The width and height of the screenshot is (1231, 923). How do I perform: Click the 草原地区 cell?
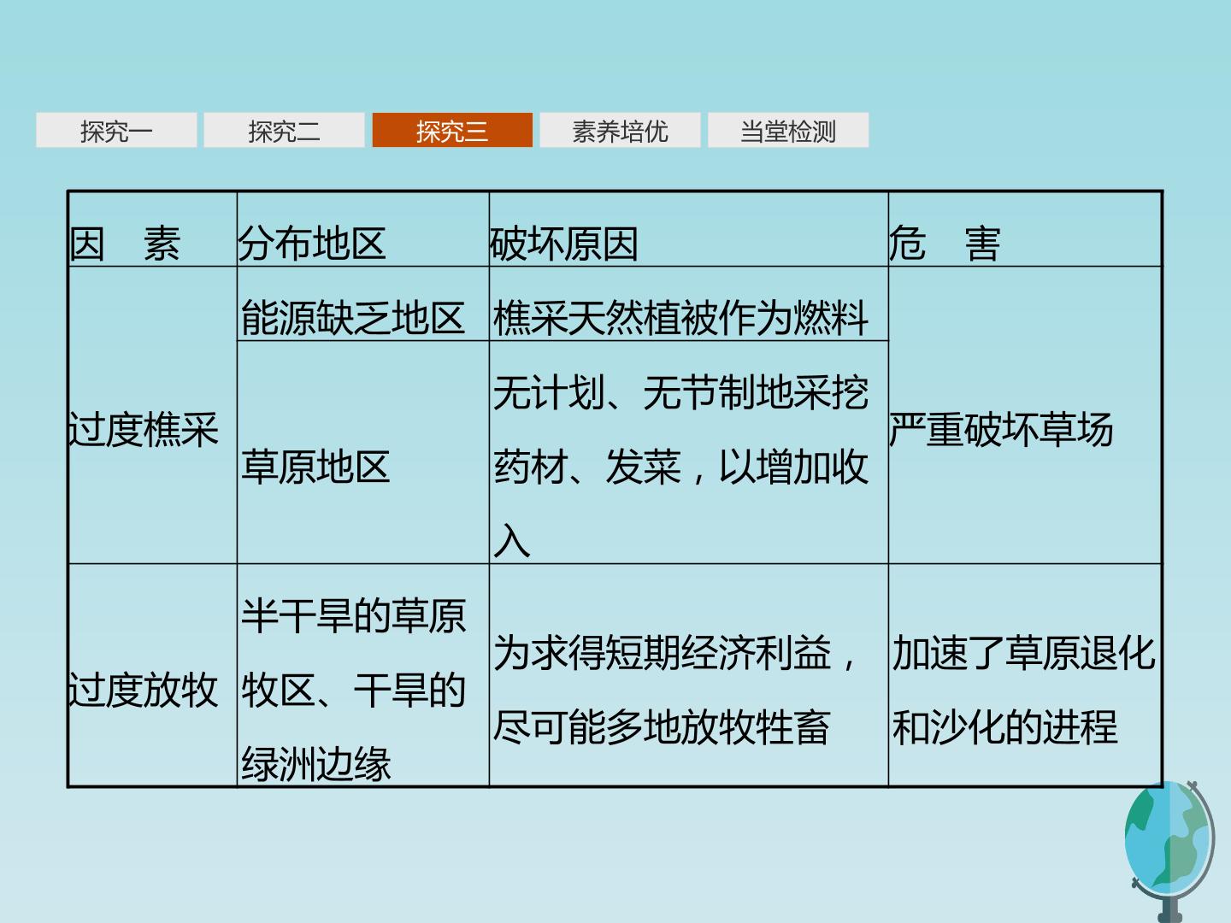pos(362,452)
